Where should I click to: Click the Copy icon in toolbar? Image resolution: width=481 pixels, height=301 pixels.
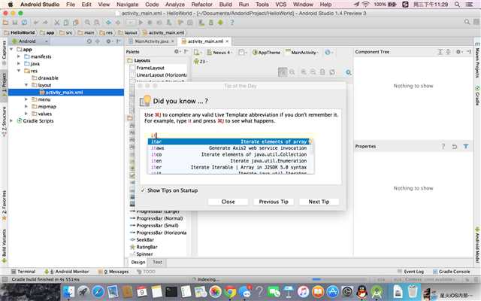point(66,23)
